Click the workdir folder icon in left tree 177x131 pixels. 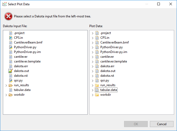(x=11, y=95)
